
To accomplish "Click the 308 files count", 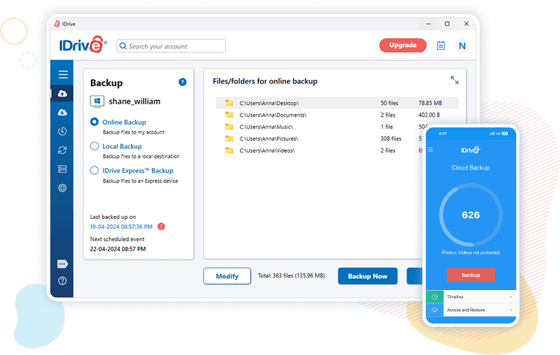I will pos(391,139).
